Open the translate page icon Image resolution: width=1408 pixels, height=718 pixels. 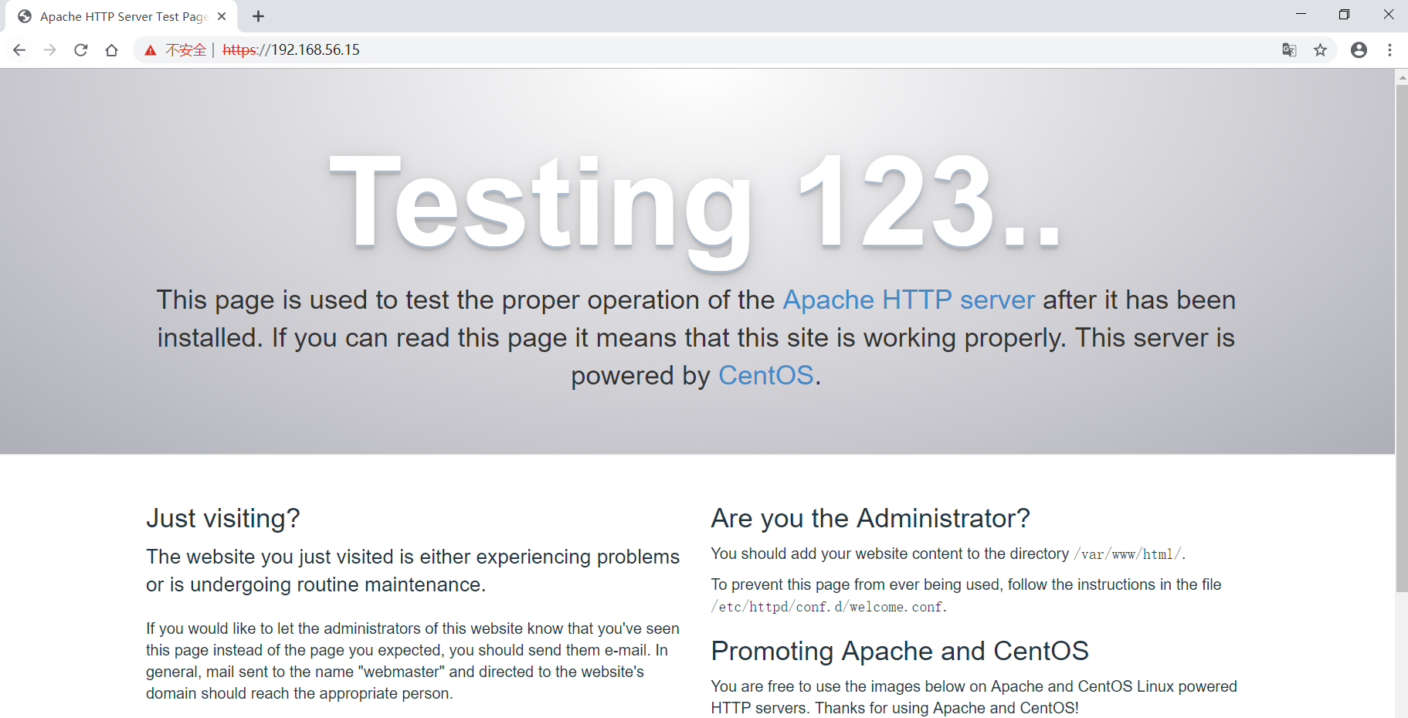1289,50
